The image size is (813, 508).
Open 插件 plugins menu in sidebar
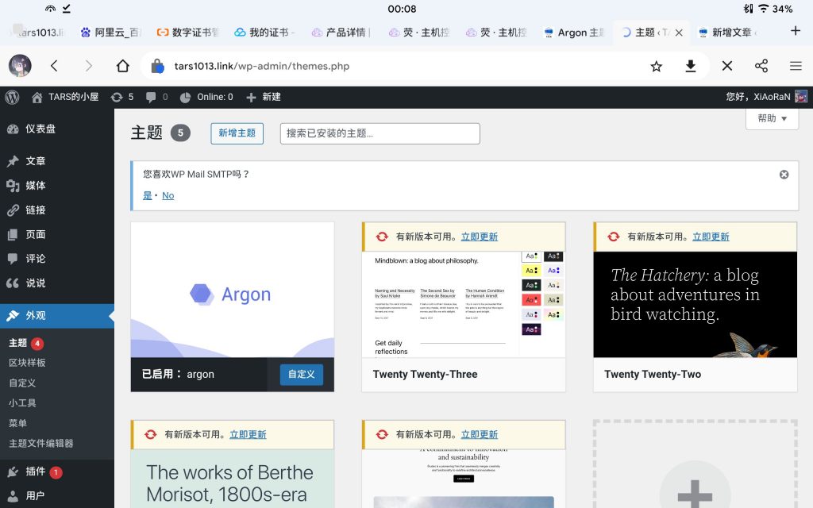[x=36, y=471]
